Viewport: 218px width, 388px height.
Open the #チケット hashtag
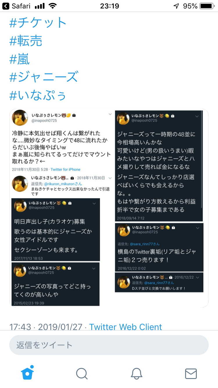pyautogui.click(x=38, y=23)
